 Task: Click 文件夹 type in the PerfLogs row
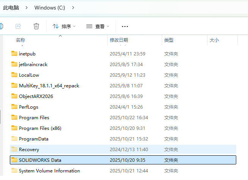[171, 107]
